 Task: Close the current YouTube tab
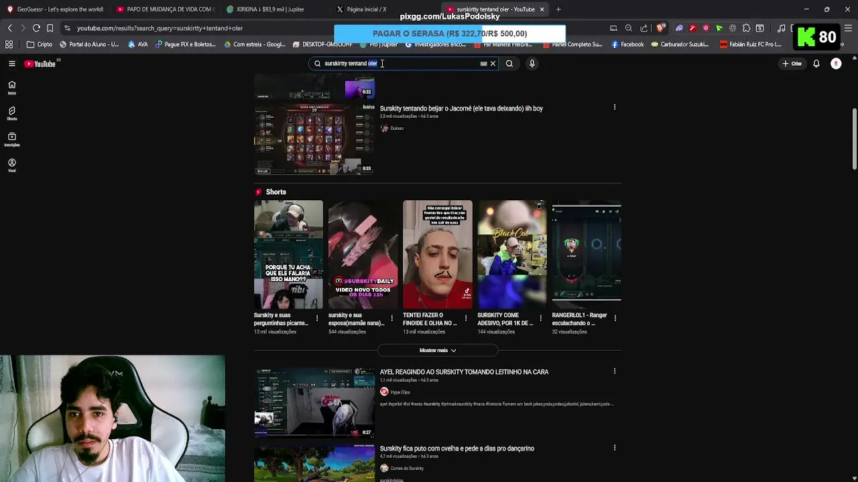coord(542,9)
